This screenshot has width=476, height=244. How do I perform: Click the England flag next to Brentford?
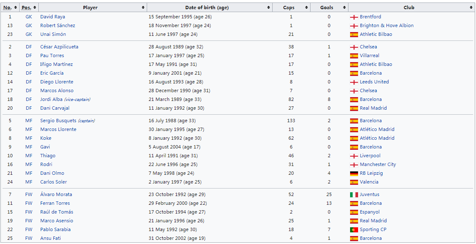[x=354, y=17]
